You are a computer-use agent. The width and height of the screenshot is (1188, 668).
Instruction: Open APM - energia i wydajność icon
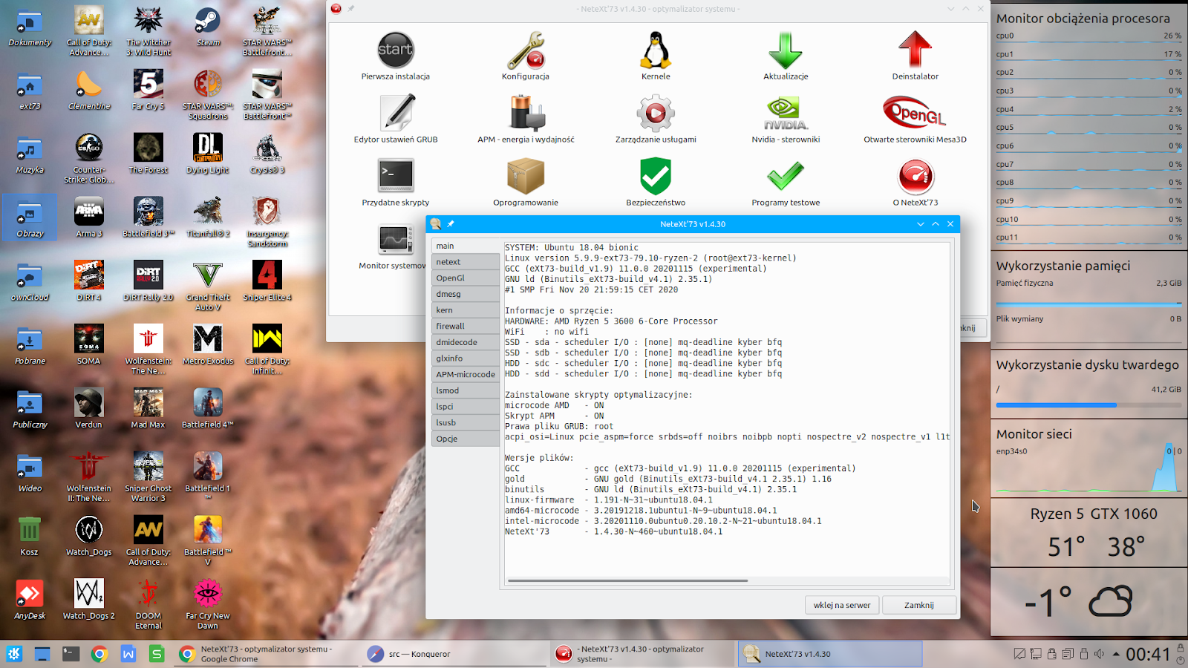tap(526, 114)
